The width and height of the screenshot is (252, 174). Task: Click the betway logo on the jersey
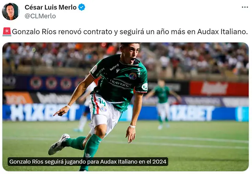click(114, 67)
